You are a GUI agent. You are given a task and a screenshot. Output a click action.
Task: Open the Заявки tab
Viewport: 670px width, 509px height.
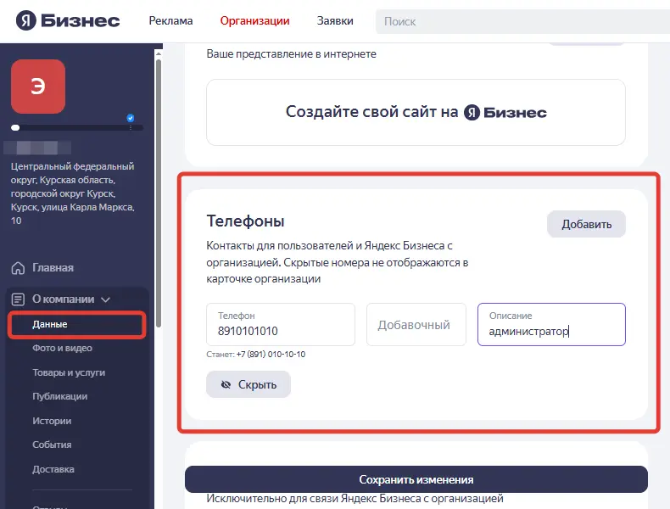click(335, 21)
